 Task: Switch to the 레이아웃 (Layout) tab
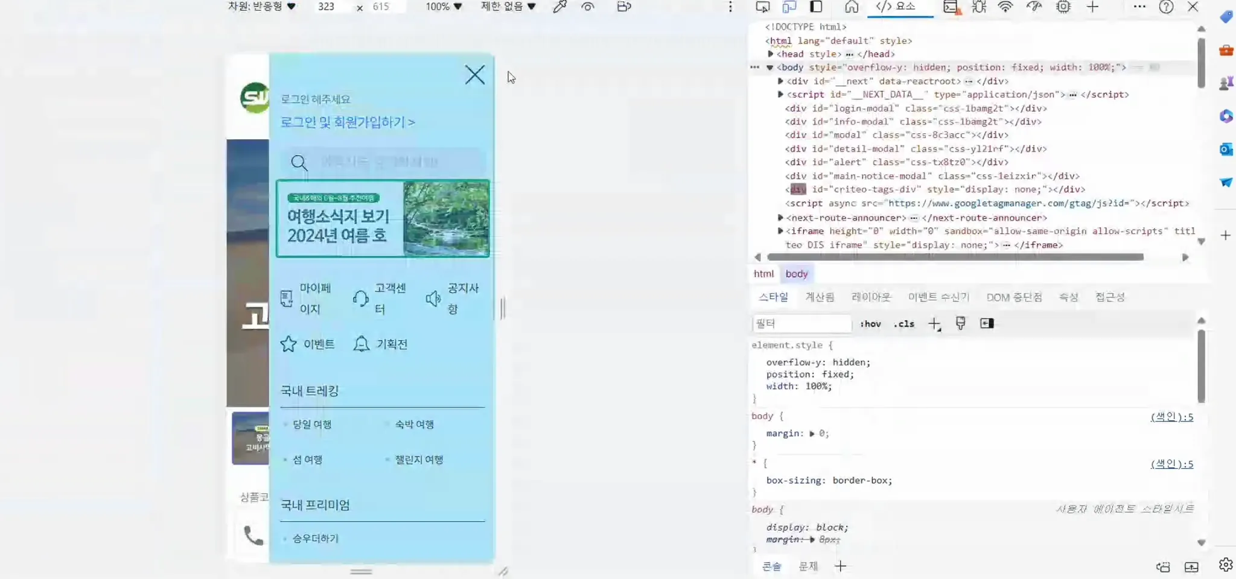871,297
